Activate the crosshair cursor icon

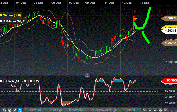click(x=160, y=110)
